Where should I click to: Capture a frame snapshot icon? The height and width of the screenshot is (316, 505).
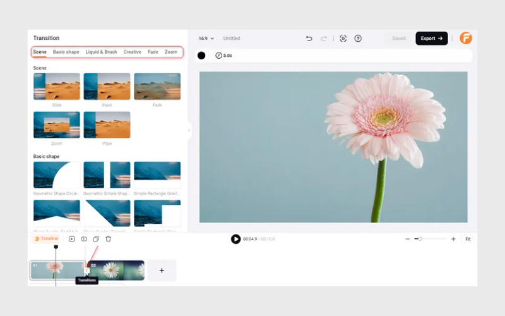343,39
